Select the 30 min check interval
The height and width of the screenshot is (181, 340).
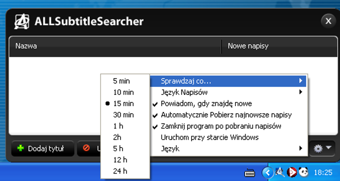point(125,115)
